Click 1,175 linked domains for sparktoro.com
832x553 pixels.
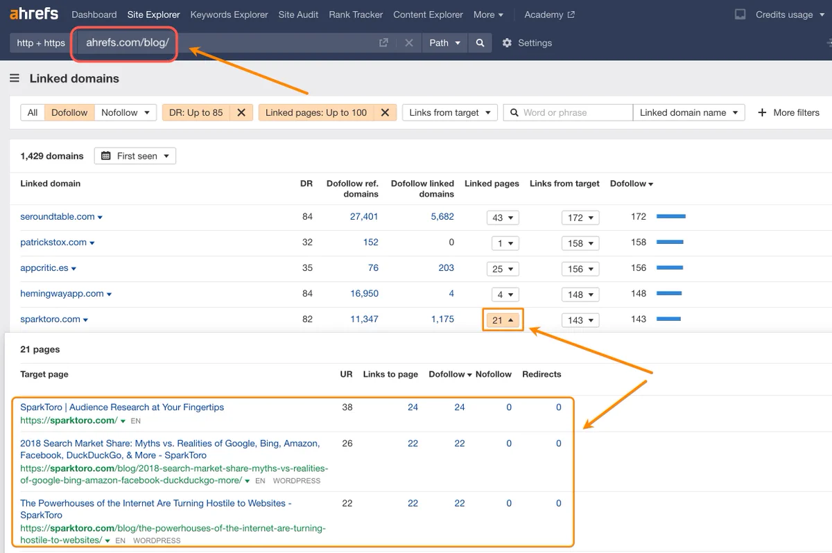click(x=442, y=319)
